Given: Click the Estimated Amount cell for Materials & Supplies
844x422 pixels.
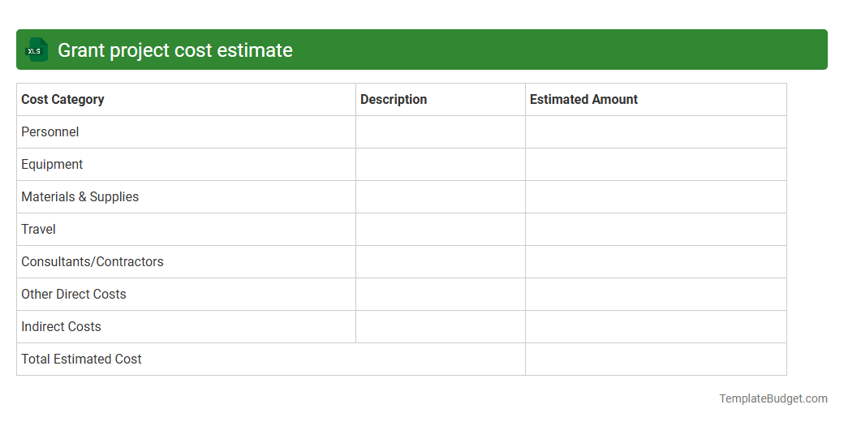Looking at the screenshot, I should (x=656, y=196).
